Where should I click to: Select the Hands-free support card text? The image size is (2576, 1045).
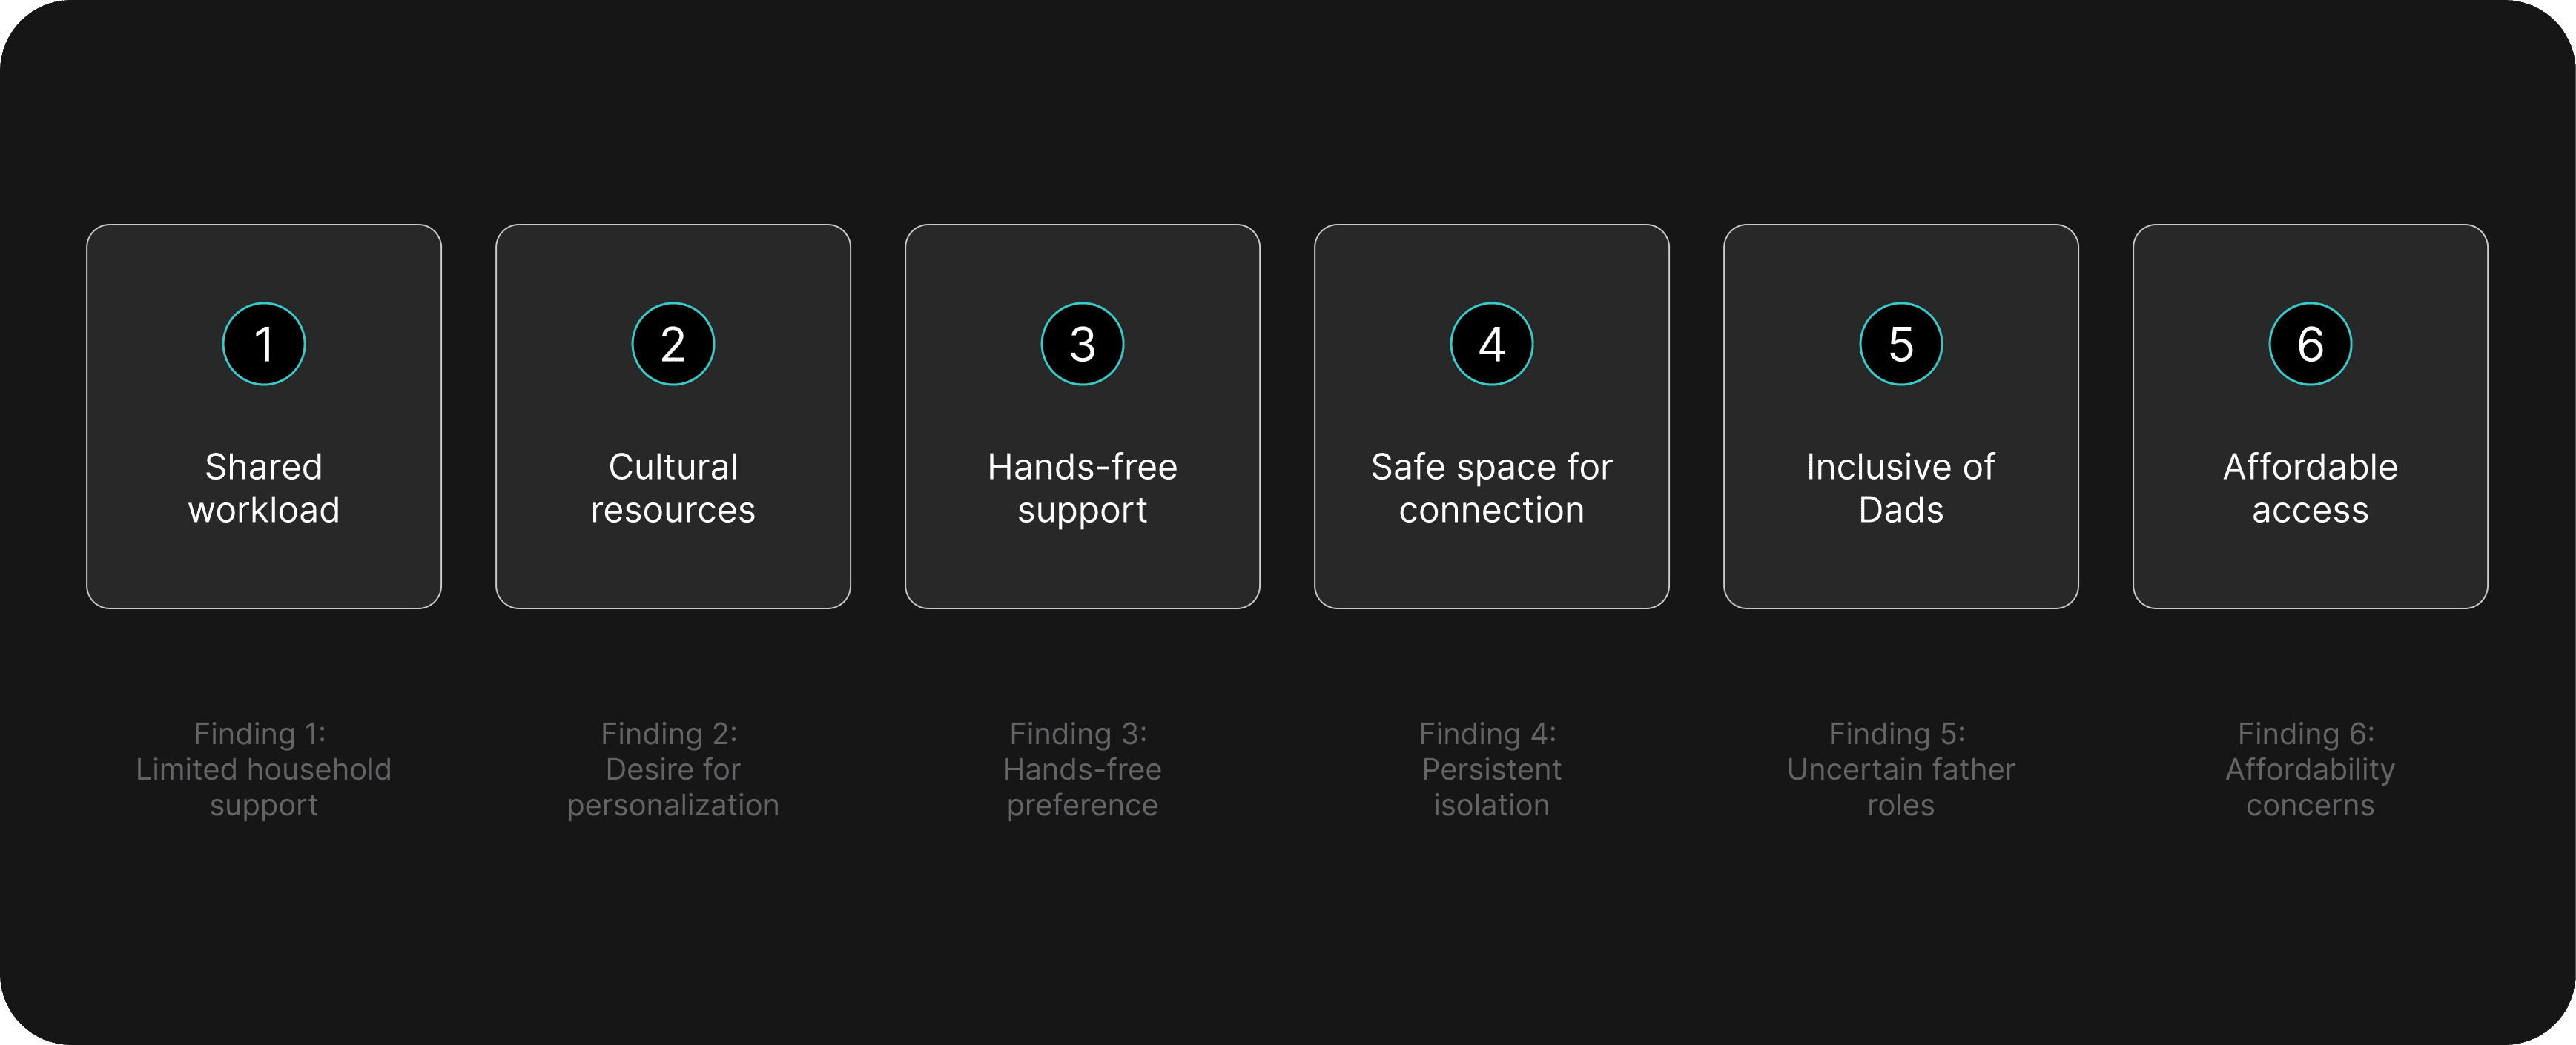pyautogui.click(x=1082, y=488)
